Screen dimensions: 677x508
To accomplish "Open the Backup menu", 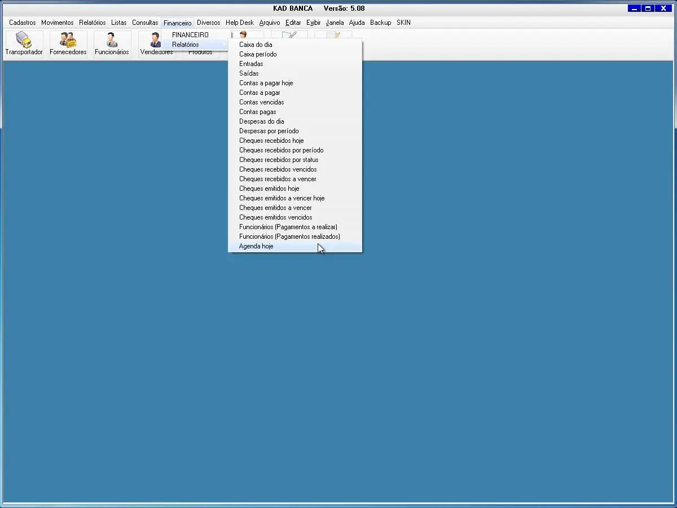I will (x=380, y=23).
